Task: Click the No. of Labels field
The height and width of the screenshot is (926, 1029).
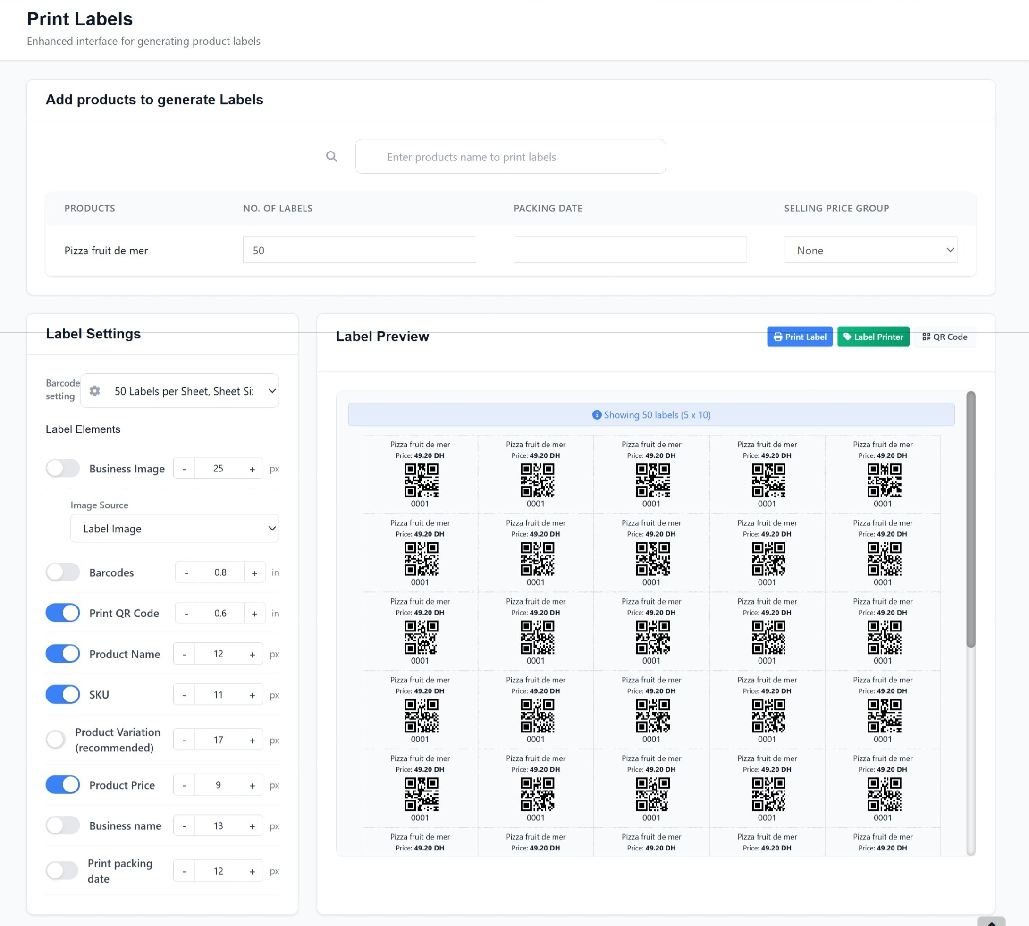Action: point(359,250)
